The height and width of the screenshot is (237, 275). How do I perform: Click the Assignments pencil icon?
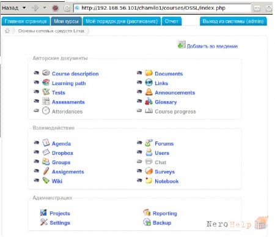click(46, 171)
